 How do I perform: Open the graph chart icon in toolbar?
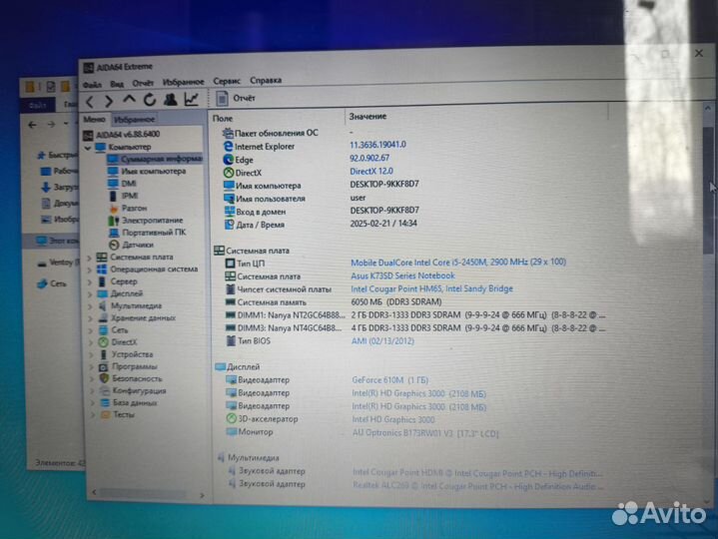point(191,100)
